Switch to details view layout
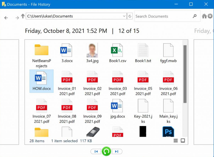 [176, 141]
